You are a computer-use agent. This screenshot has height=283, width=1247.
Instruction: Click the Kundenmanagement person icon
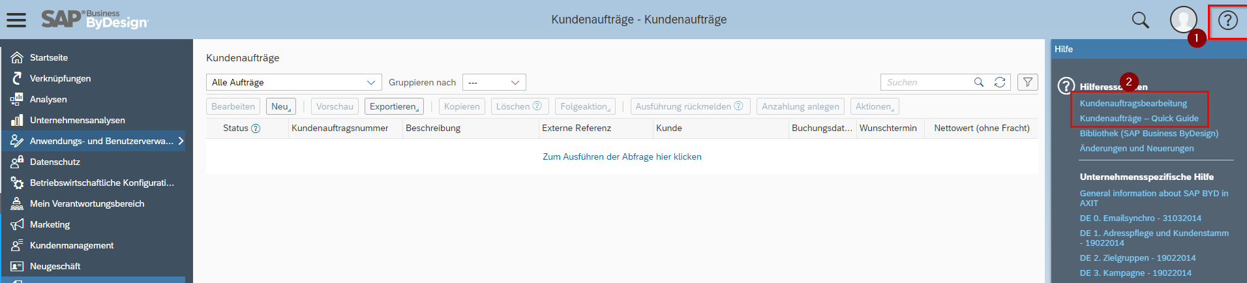click(17, 245)
